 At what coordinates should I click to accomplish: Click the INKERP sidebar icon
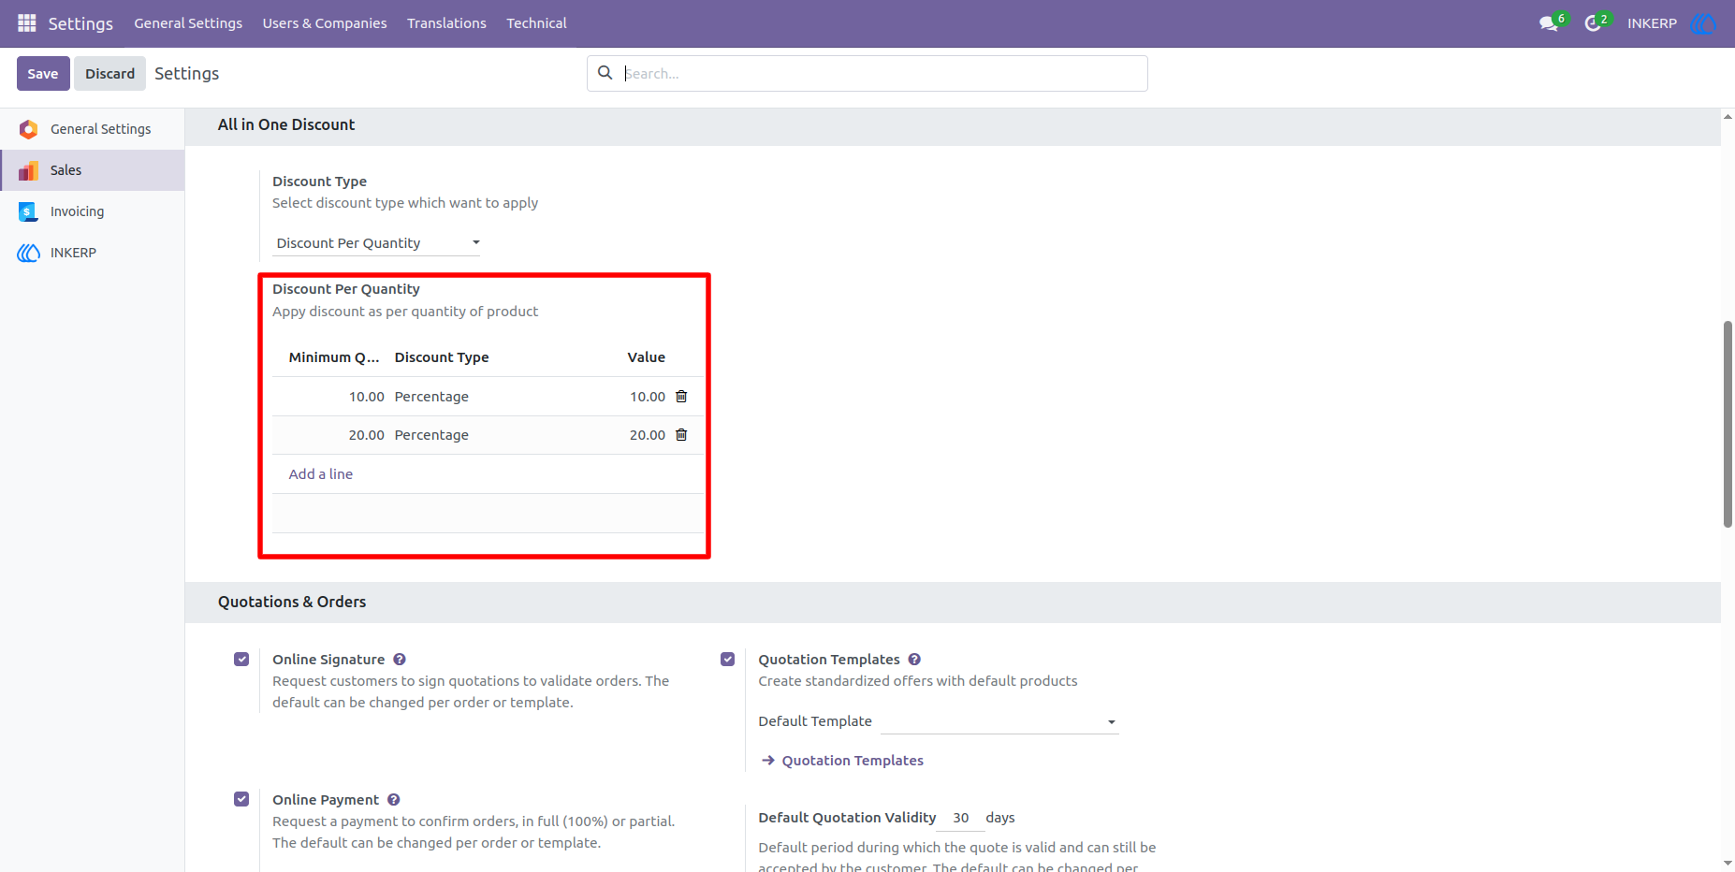[29, 253]
